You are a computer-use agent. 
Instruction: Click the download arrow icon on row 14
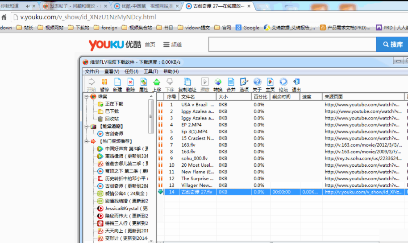coord(161,192)
